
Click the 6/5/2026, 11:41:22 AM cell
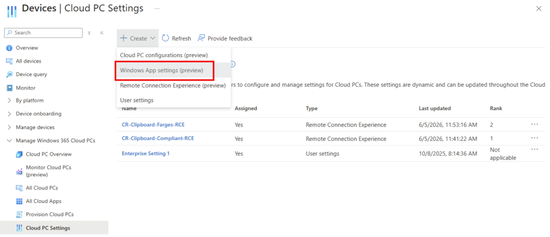point(448,139)
